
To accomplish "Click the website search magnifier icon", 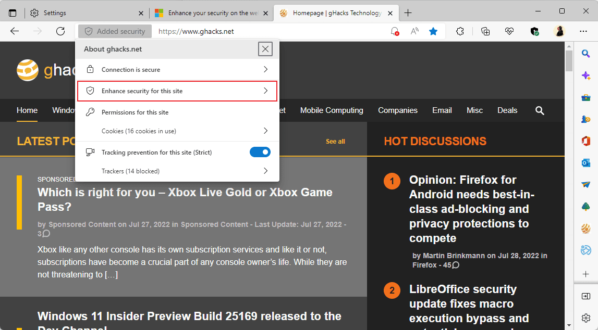I will click(x=540, y=110).
